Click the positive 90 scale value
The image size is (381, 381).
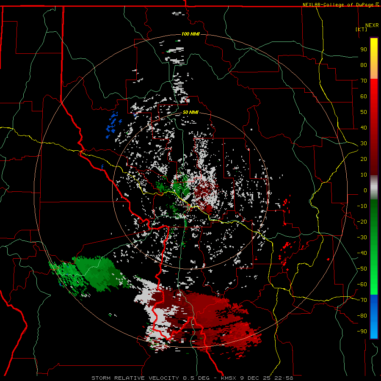[x=364, y=50]
